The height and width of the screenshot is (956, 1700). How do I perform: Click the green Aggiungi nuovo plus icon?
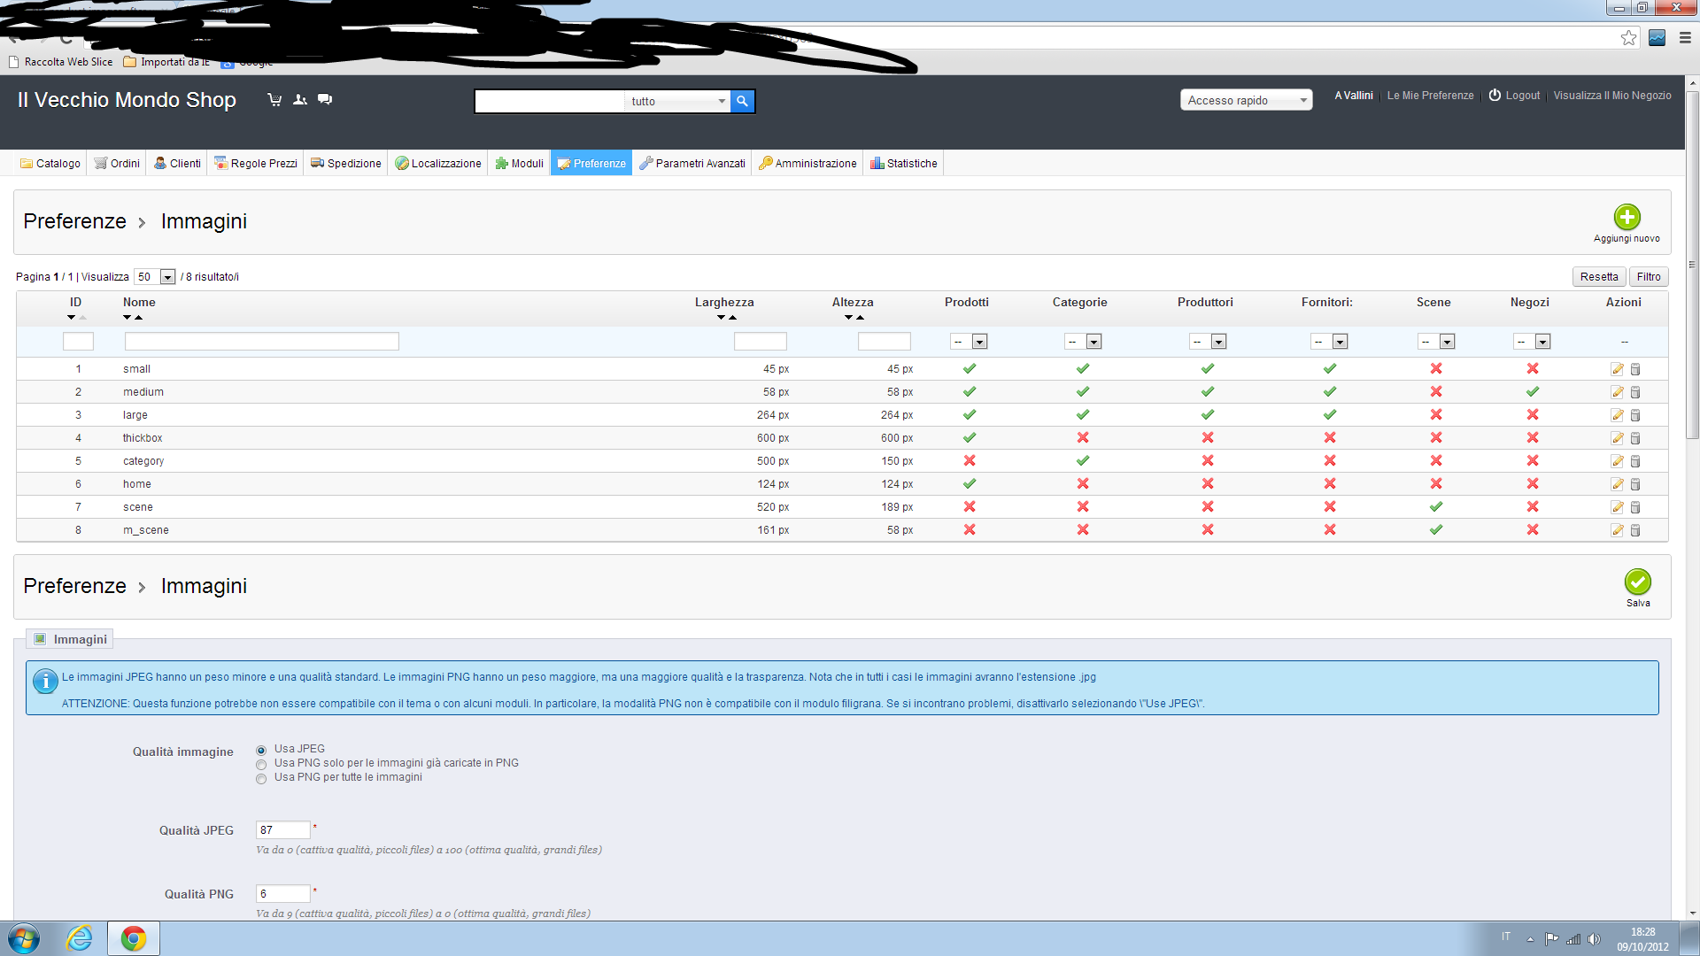coord(1627,217)
